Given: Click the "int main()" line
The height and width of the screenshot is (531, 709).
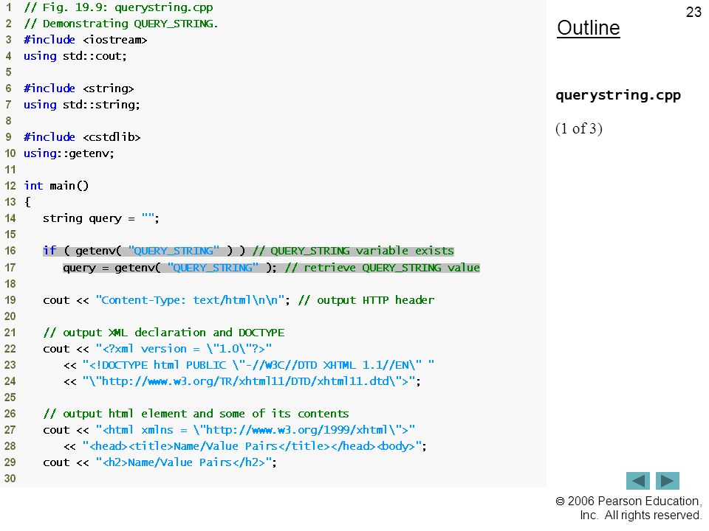Looking at the screenshot, I should point(56,186).
